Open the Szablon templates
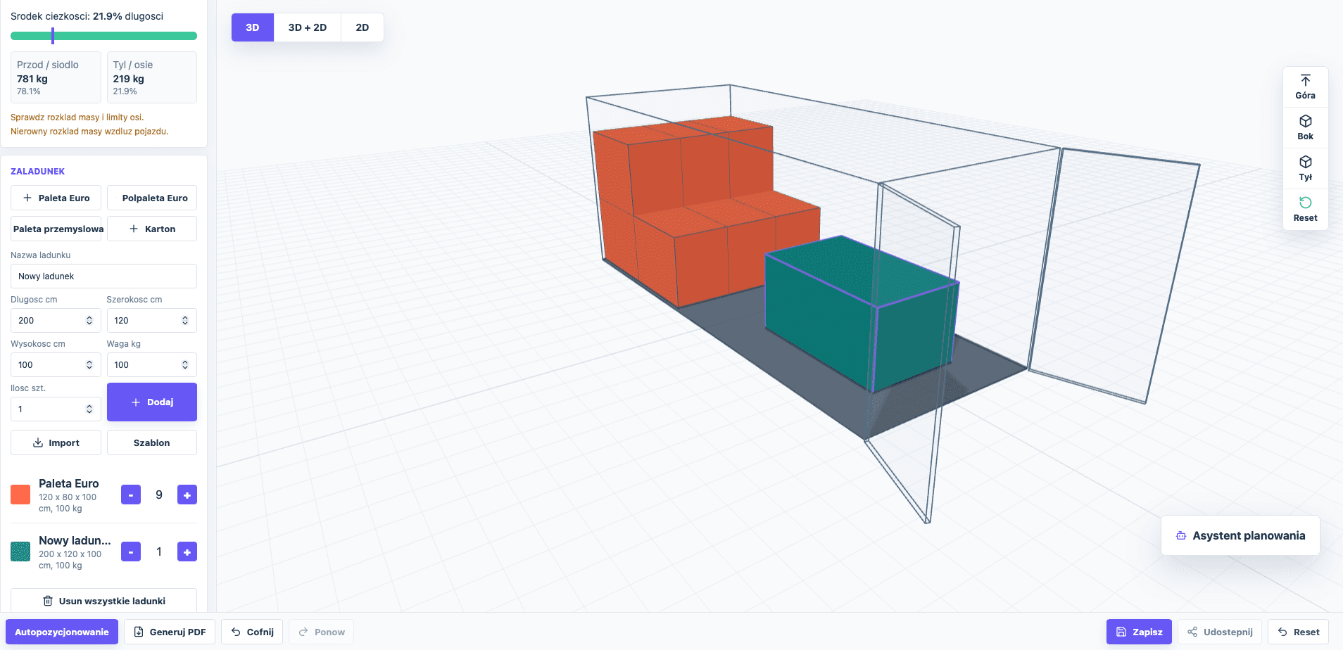The image size is (1343, 650). (152, 442)
